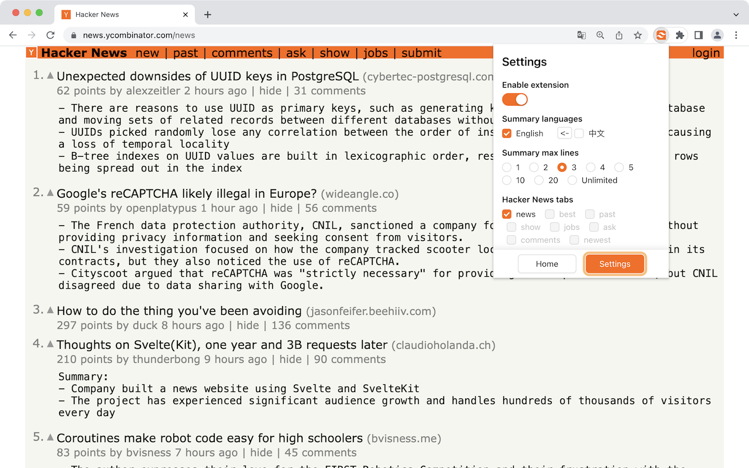Select 3 summary max lines

(562, 167)
